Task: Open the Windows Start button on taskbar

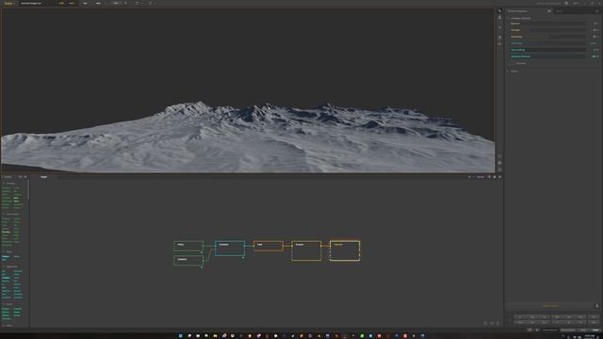Action: [180, 336]
